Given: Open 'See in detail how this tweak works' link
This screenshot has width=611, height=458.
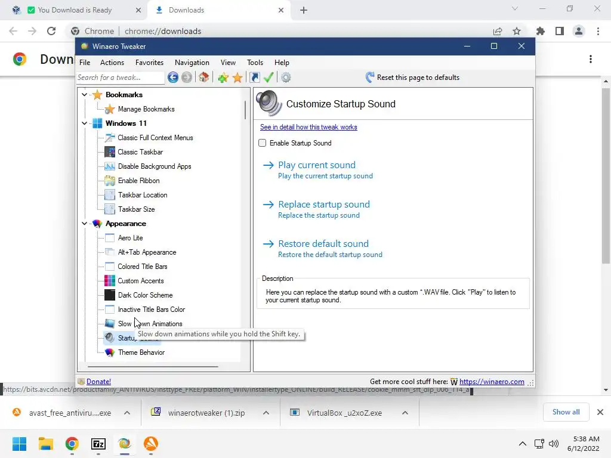Looking at the screenshot, I should coord(308,127).
